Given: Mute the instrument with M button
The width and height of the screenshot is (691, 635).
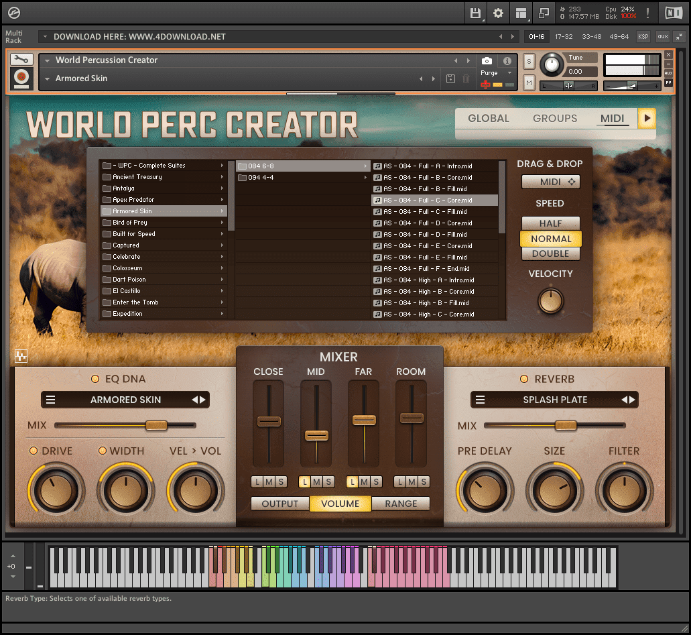Looking at the screenshot, I should (x=529, y=83).
